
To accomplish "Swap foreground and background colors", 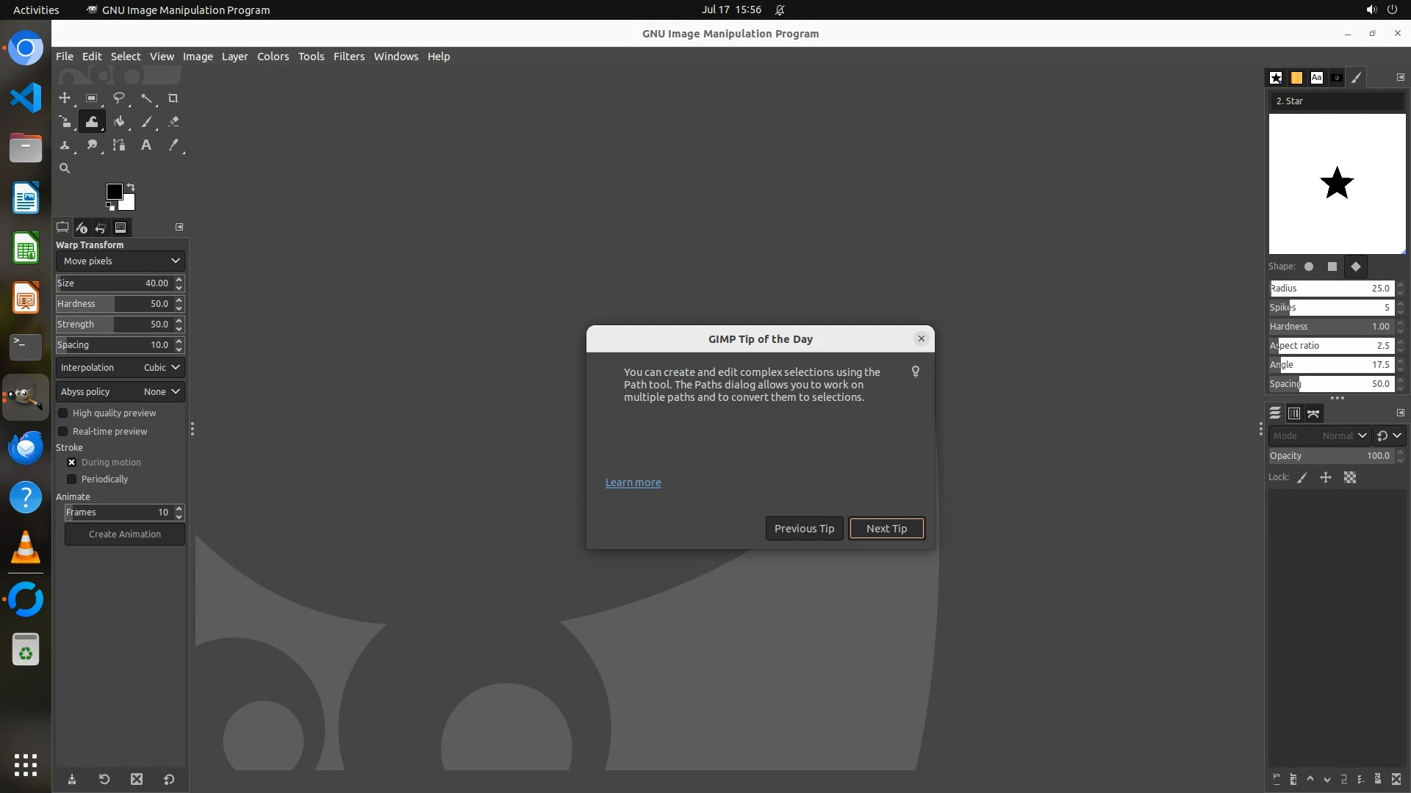I will click(x=131, y=187).
